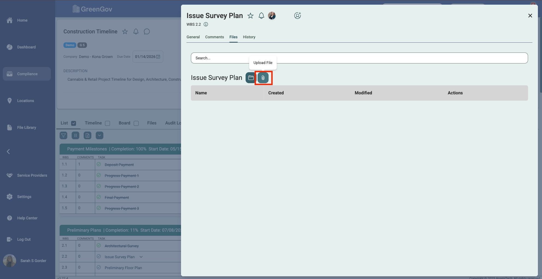Open the folder icon beside Issue Survey Plan

(251, 78)
